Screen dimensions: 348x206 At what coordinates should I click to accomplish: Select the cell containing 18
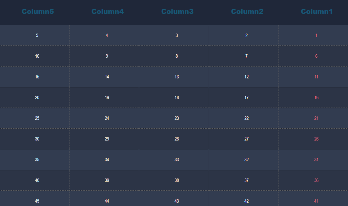[177, 97]
